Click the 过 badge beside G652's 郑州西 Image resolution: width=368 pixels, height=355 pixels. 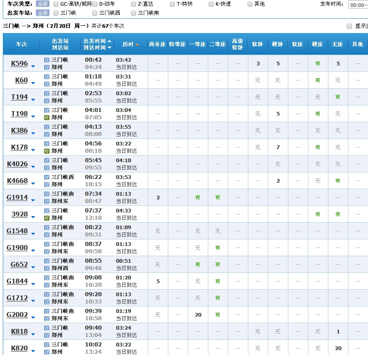(47, 268)
